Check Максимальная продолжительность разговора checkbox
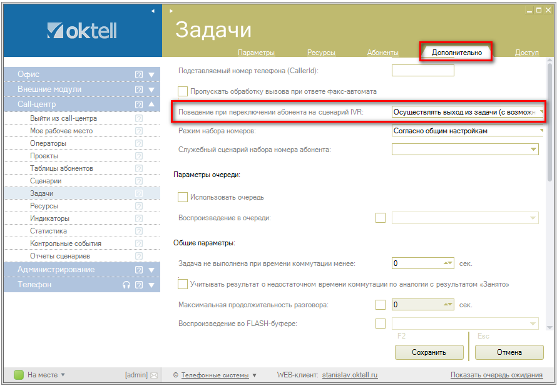The height and width of the screenshot is (388, 557). point(380,305)
